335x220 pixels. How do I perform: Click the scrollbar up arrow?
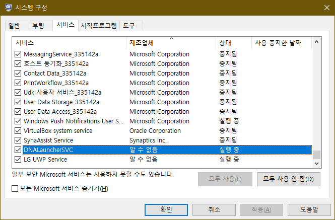pos(317,42)
